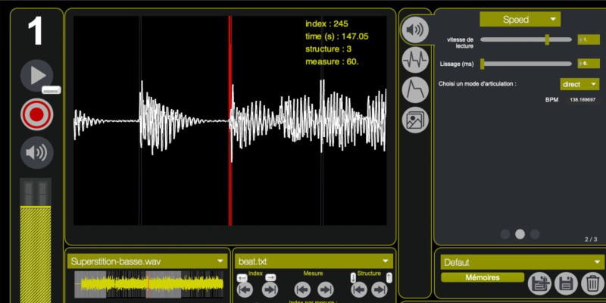This screenshot has height=303, width=606.
Task: Select the first page indicator dot
Action: pos(505,234)
